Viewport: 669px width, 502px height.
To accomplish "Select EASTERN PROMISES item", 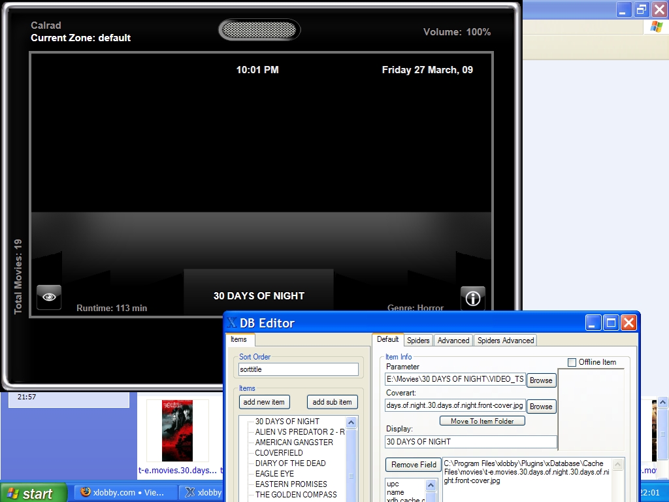I will 291,484.
